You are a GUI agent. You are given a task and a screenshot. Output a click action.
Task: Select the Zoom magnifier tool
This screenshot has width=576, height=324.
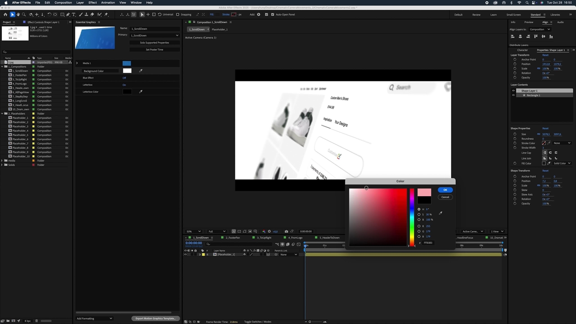23,14
